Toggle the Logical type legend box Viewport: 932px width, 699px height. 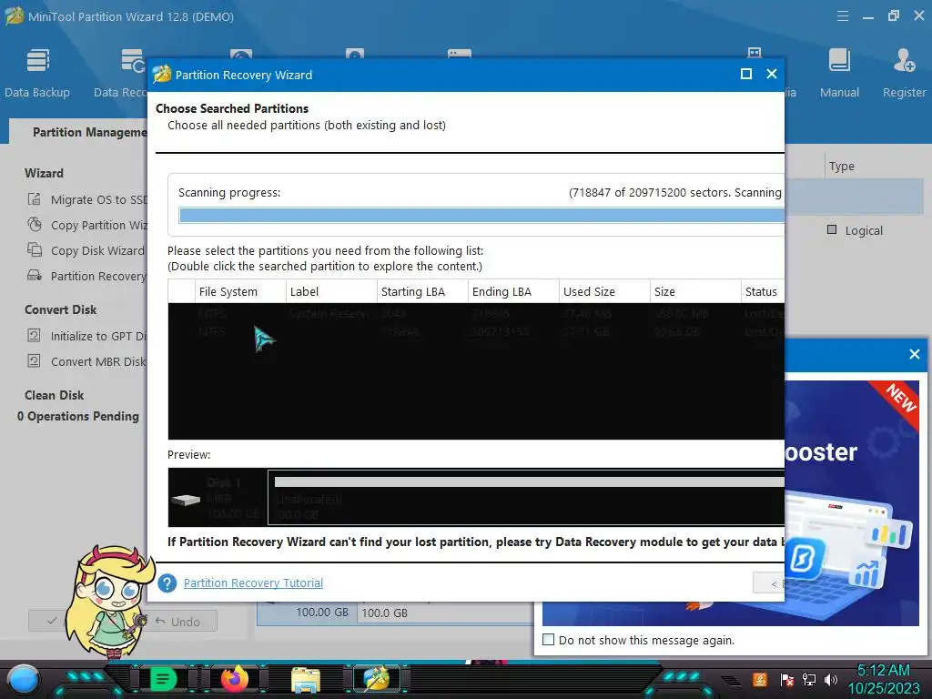coord(832,229)
